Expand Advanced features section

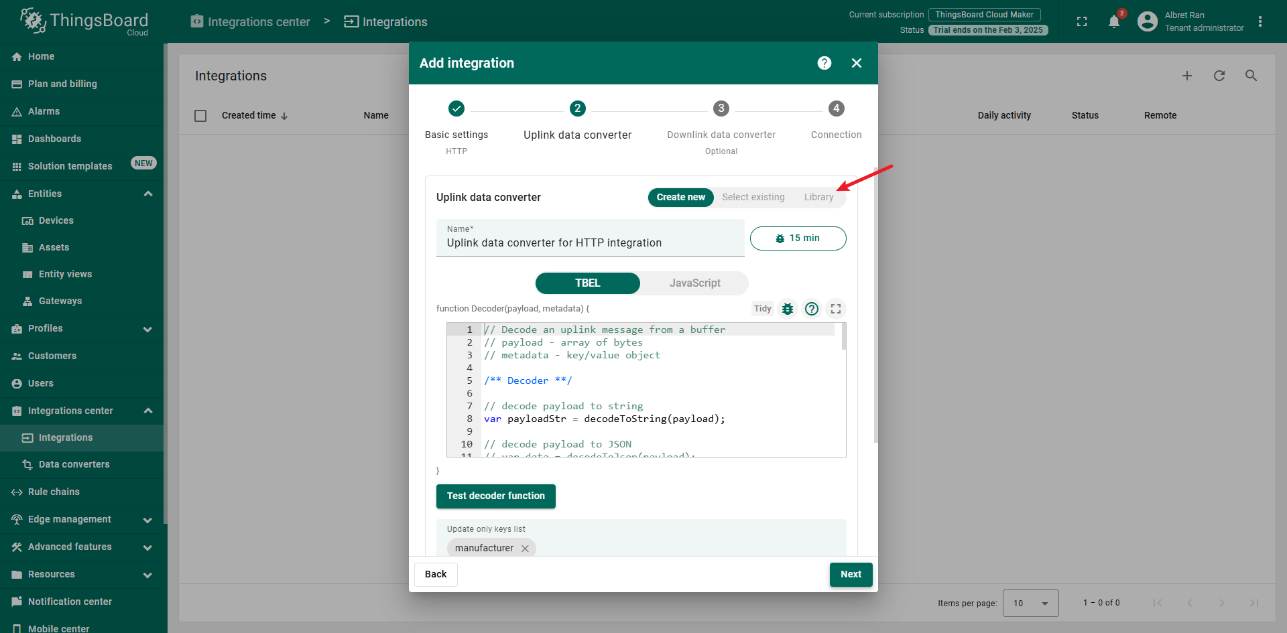[148, 547]
